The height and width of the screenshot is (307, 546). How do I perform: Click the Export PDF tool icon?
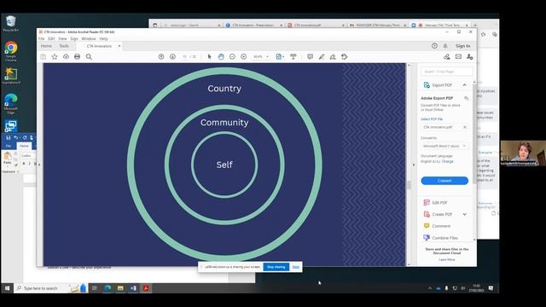[x=427, y=85]
